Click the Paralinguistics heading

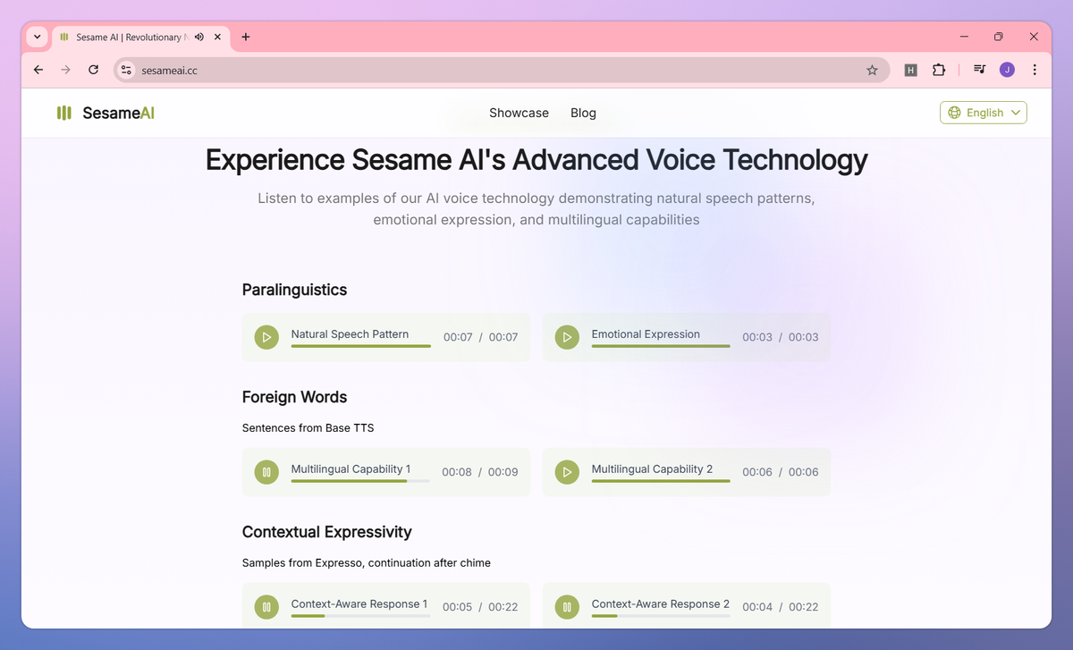(x=294, y=290)
